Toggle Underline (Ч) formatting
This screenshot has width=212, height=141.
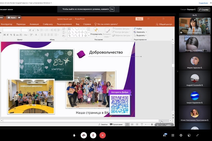point(11,35)
